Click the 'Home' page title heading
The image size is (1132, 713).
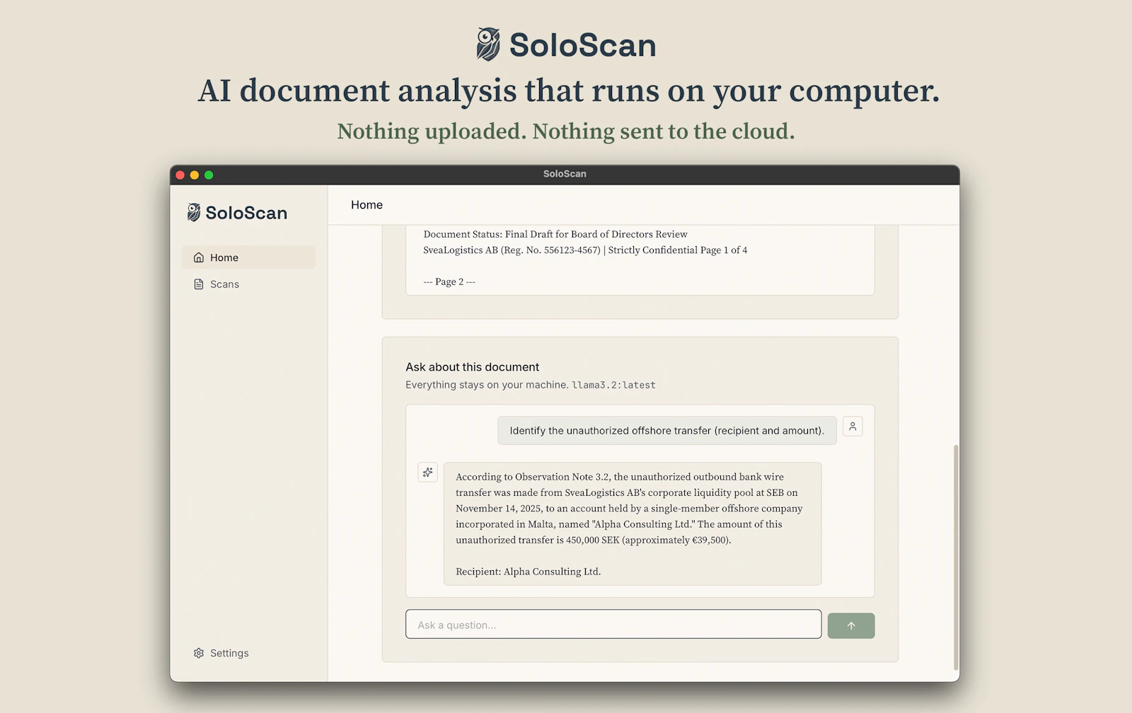[366, 205]
